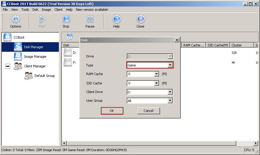This screenshot has width=260, height=155.
Task: Open the Tools menu
Action: point(25,10)
